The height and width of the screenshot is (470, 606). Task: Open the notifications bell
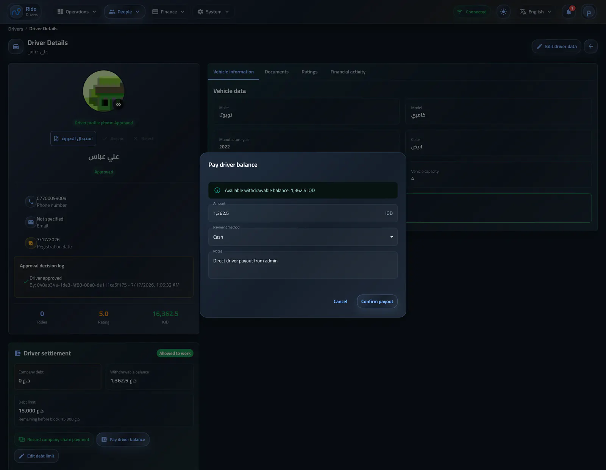569,12
